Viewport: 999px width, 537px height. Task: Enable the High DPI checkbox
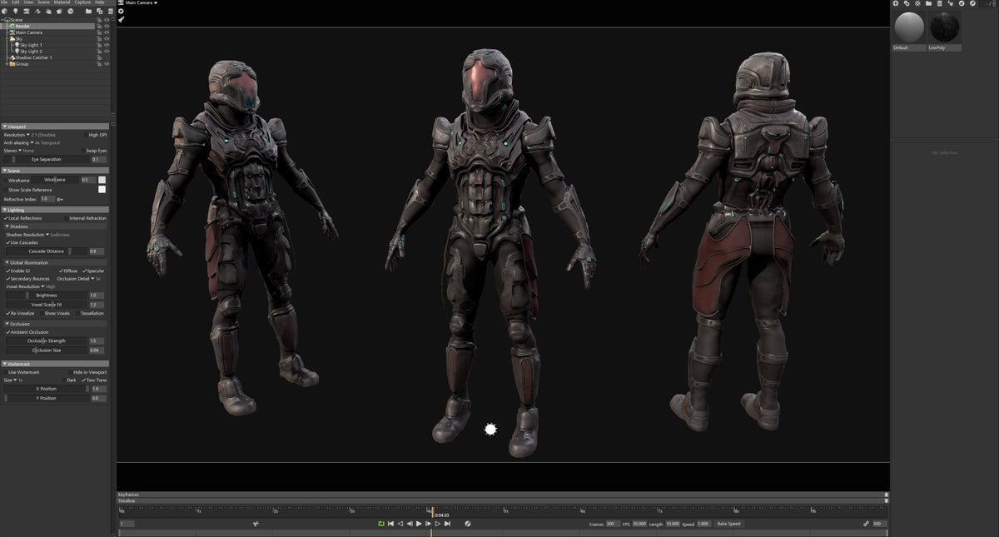[x=86, y=134]
